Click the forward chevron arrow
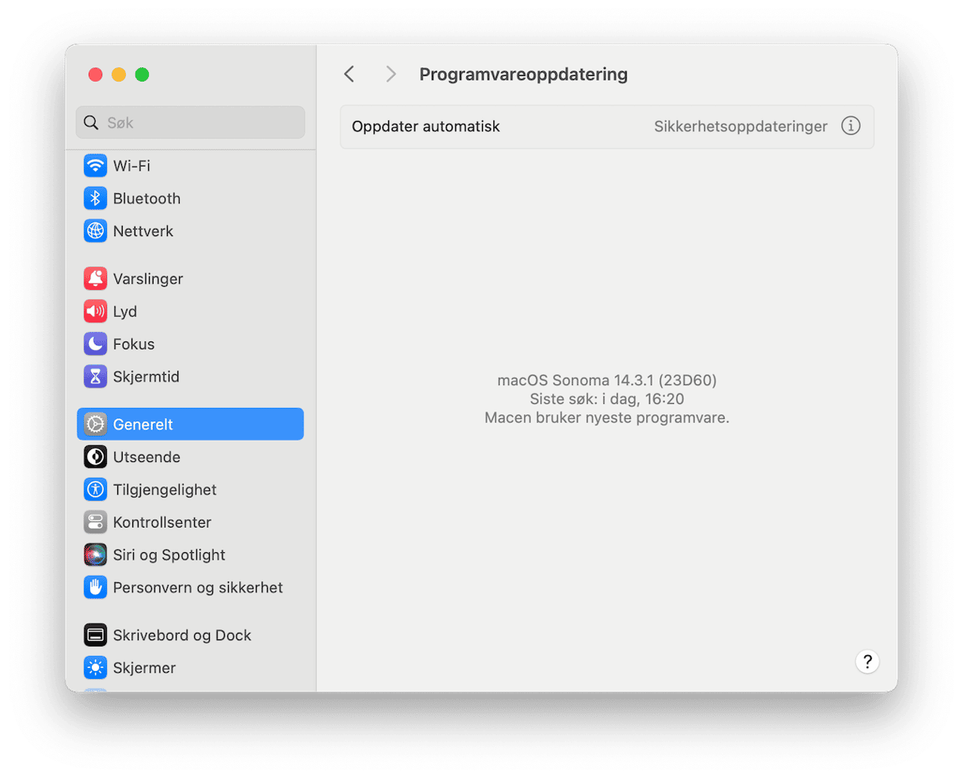Image resolution: width=963 pixels, height=778 pixels. coord(390,74)
